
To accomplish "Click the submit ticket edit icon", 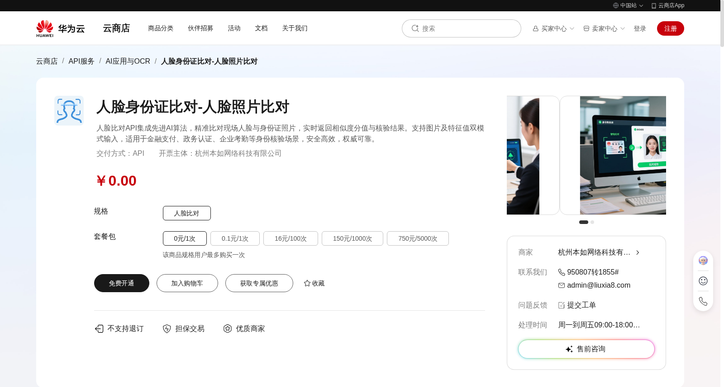I will [562, 305].
